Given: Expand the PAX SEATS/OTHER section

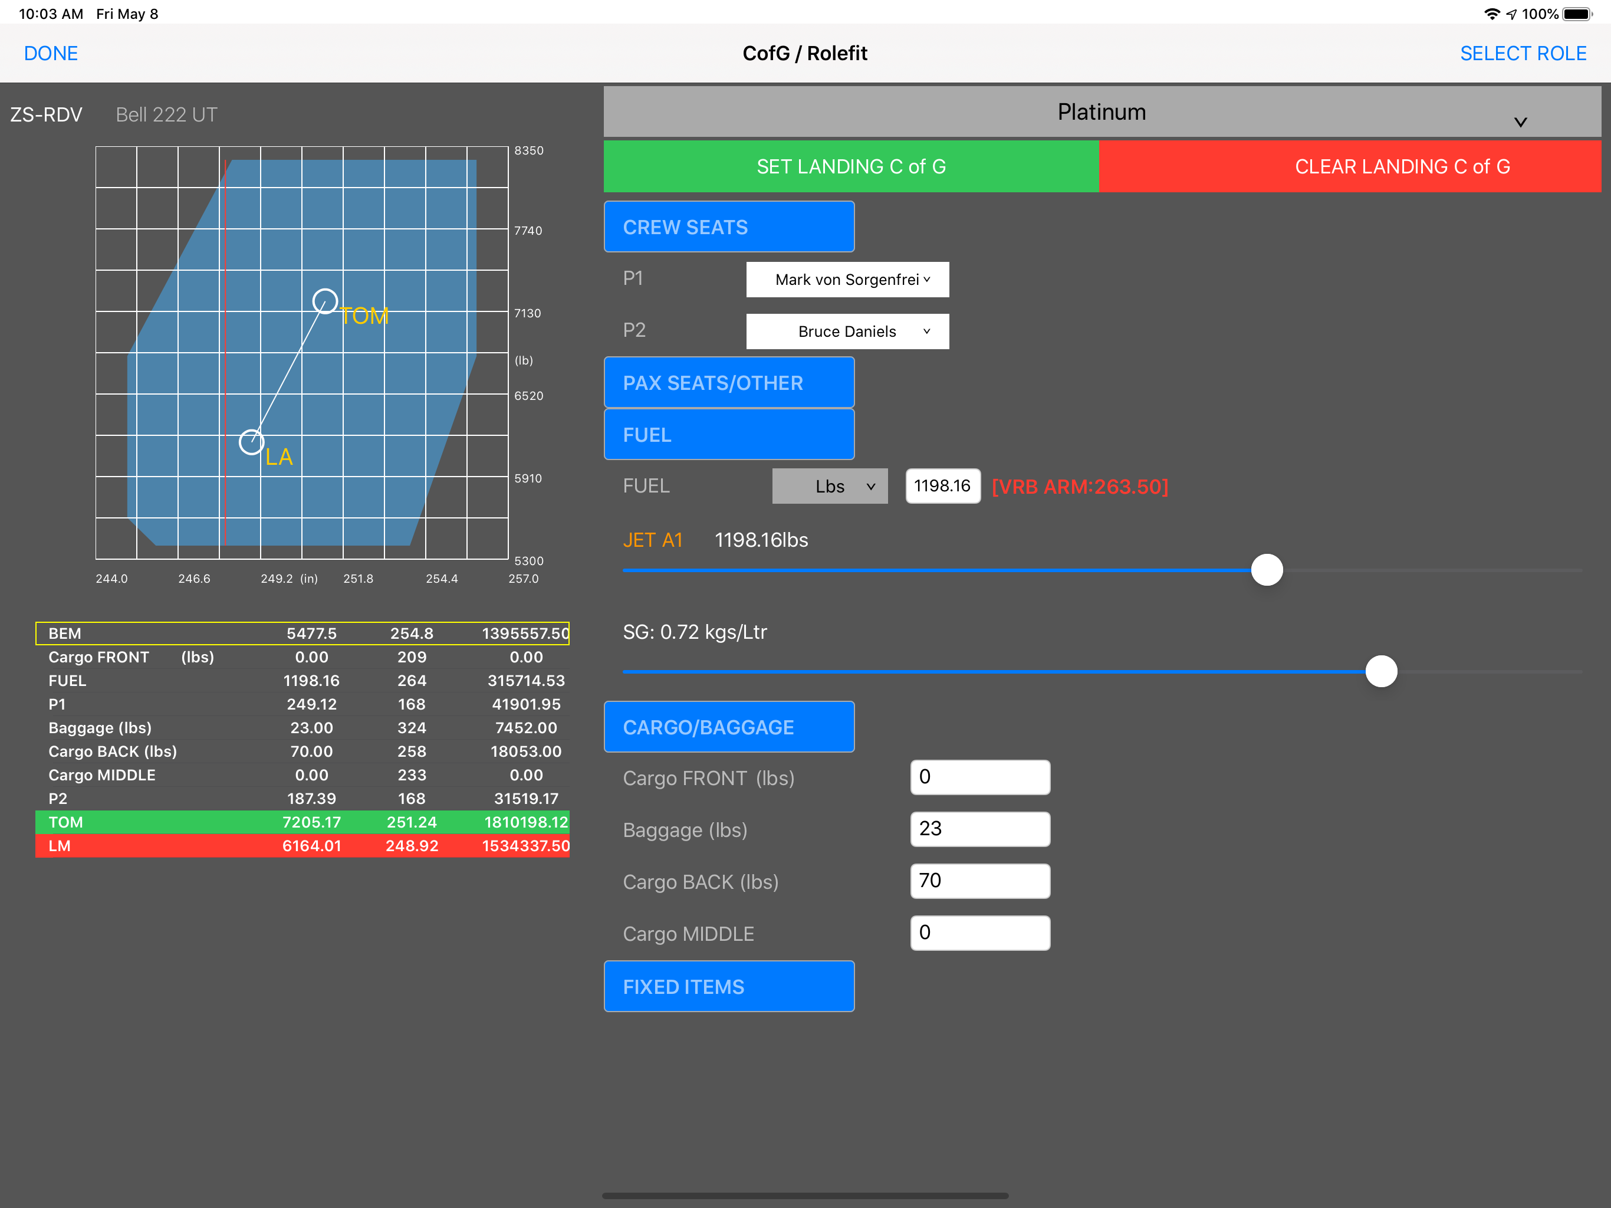Looking at the screenshot, I should (728, 383).
